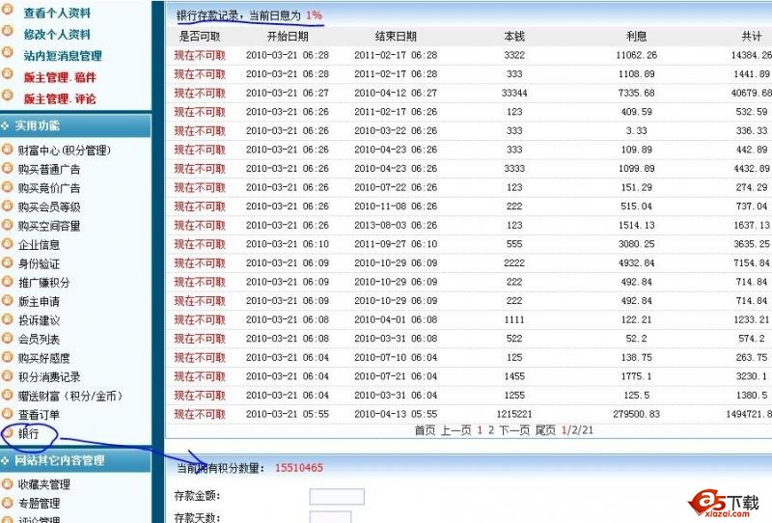772x523 pixels.
Task: Collapse the 实用功能 section header
Action: click(x=75, y=125)
